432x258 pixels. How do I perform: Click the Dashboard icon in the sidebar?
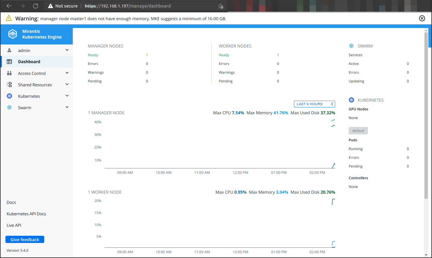(9, 62)
